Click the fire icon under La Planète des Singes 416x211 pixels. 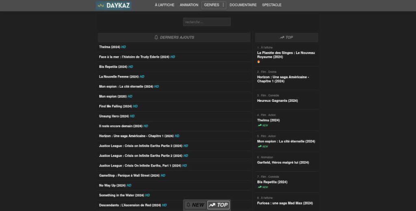pos(259,62)
